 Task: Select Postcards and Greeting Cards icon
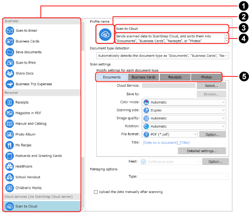[9, 156]
